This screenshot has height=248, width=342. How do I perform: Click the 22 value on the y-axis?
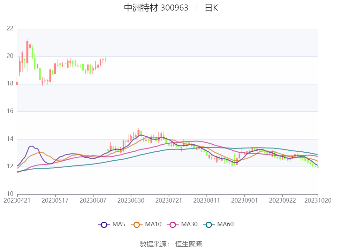(x=10, y=29)
